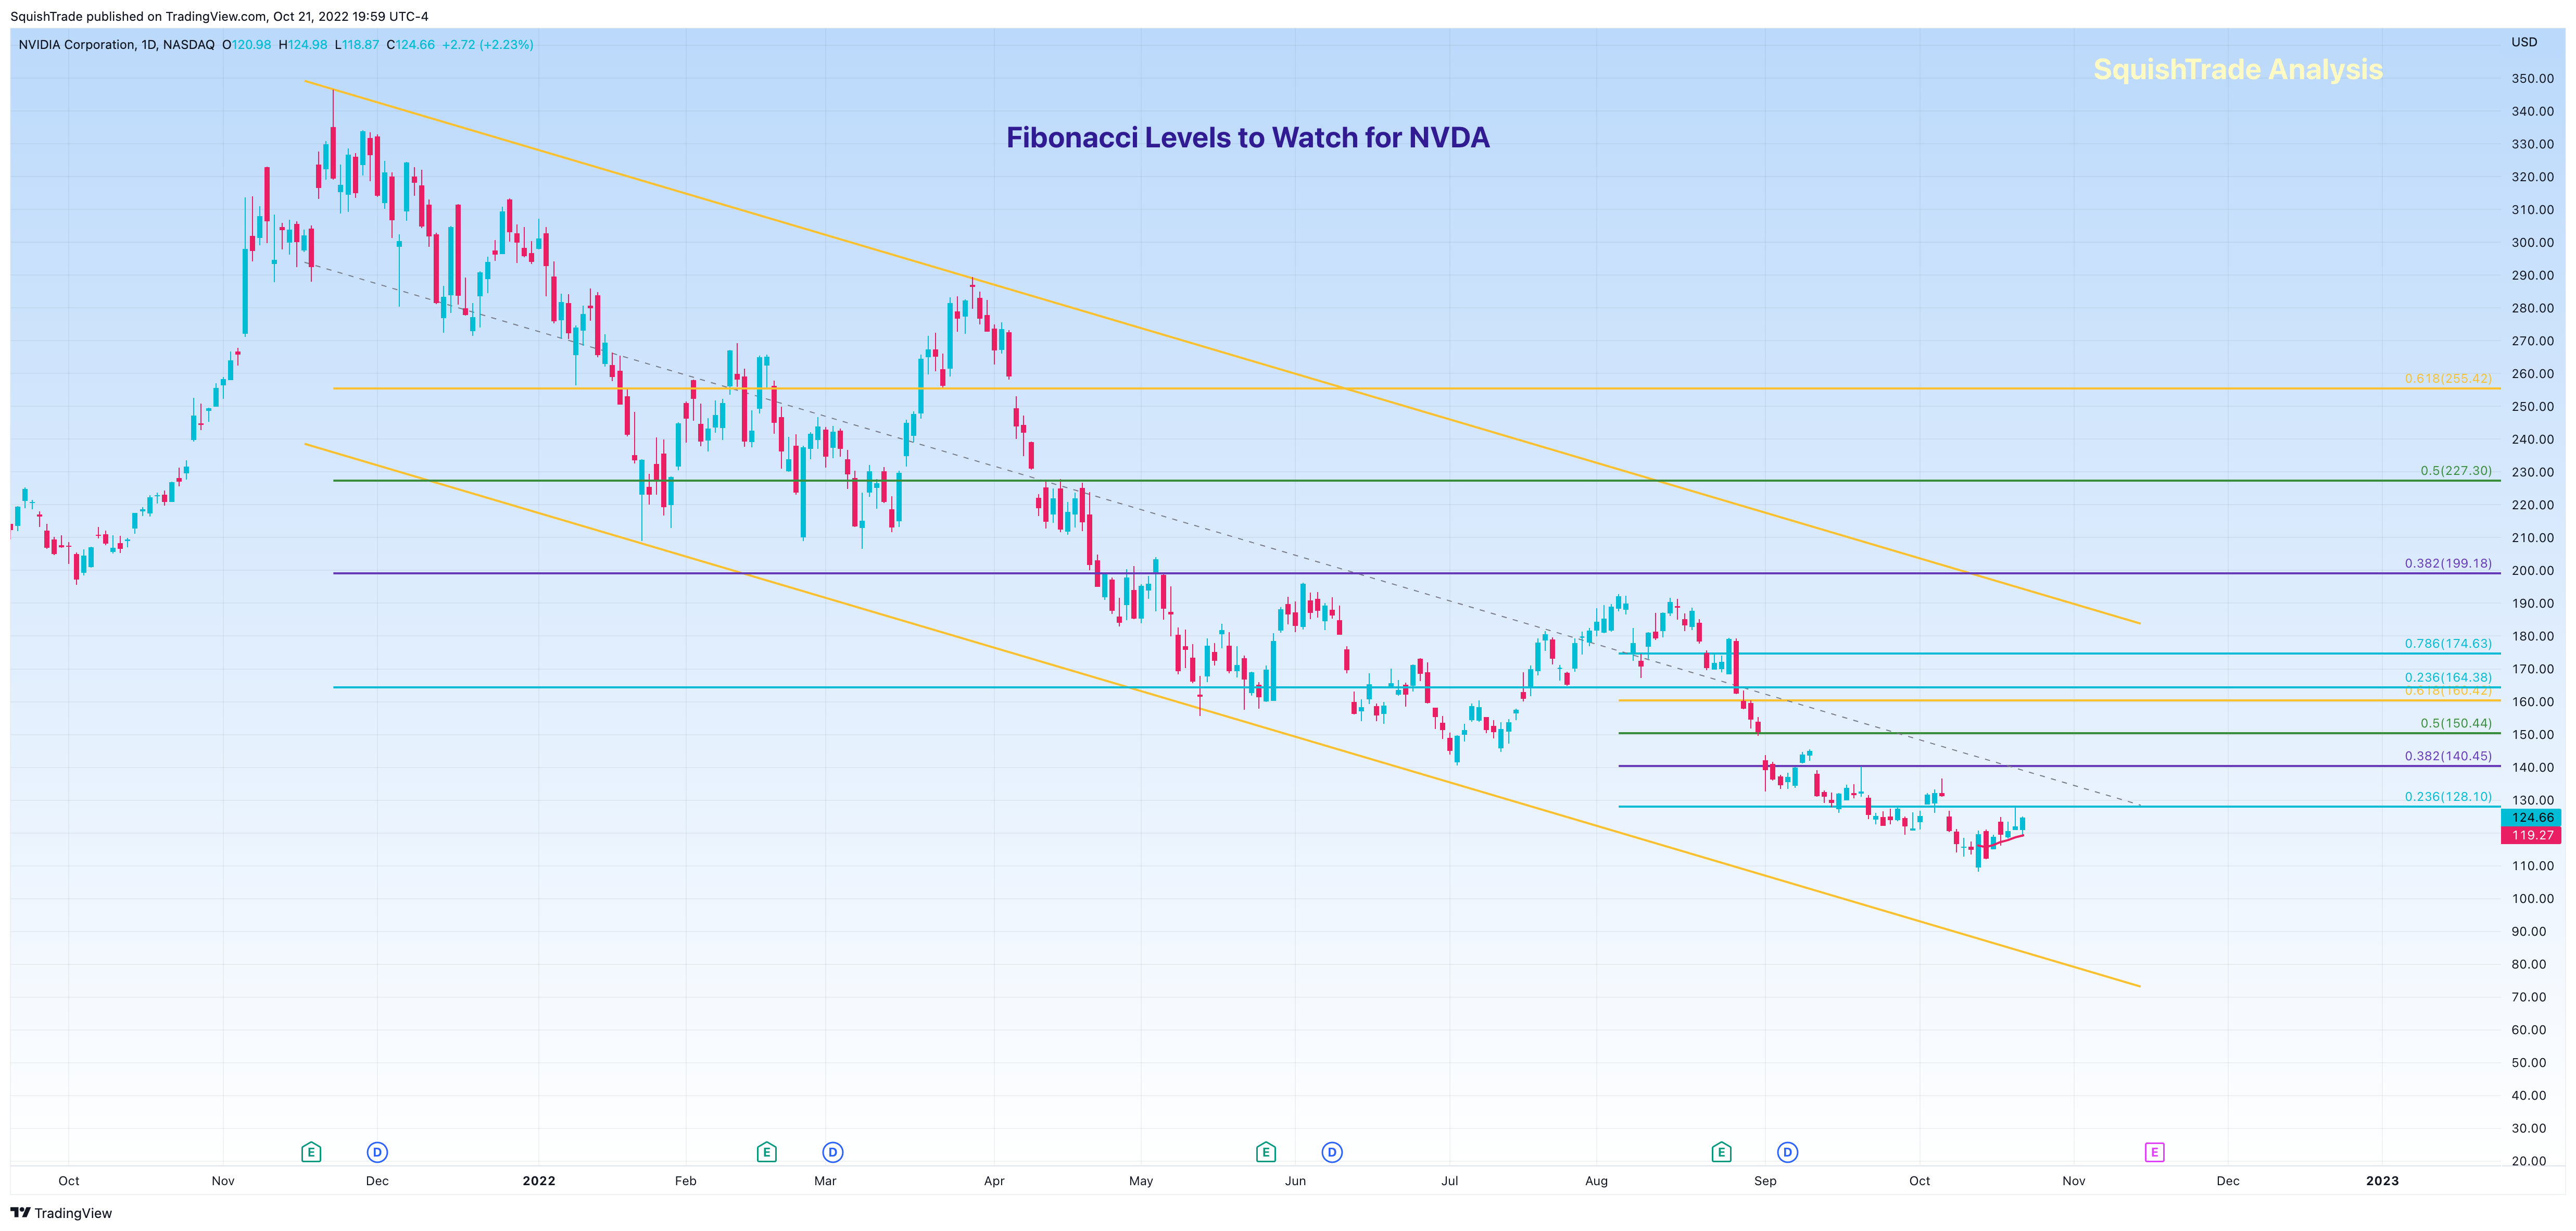Click the current price label 124.66
This screenshot has height=1231, width=2576.
pyautogui.click(x=2531, y=817)
